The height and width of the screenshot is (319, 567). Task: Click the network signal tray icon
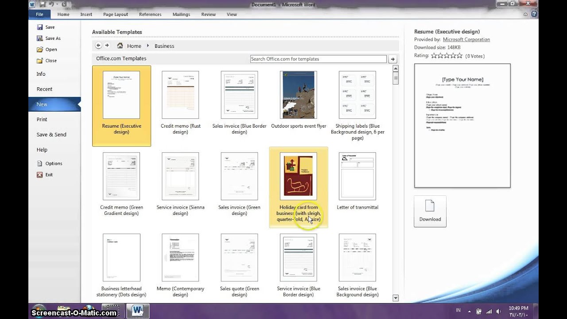(489, 311)
